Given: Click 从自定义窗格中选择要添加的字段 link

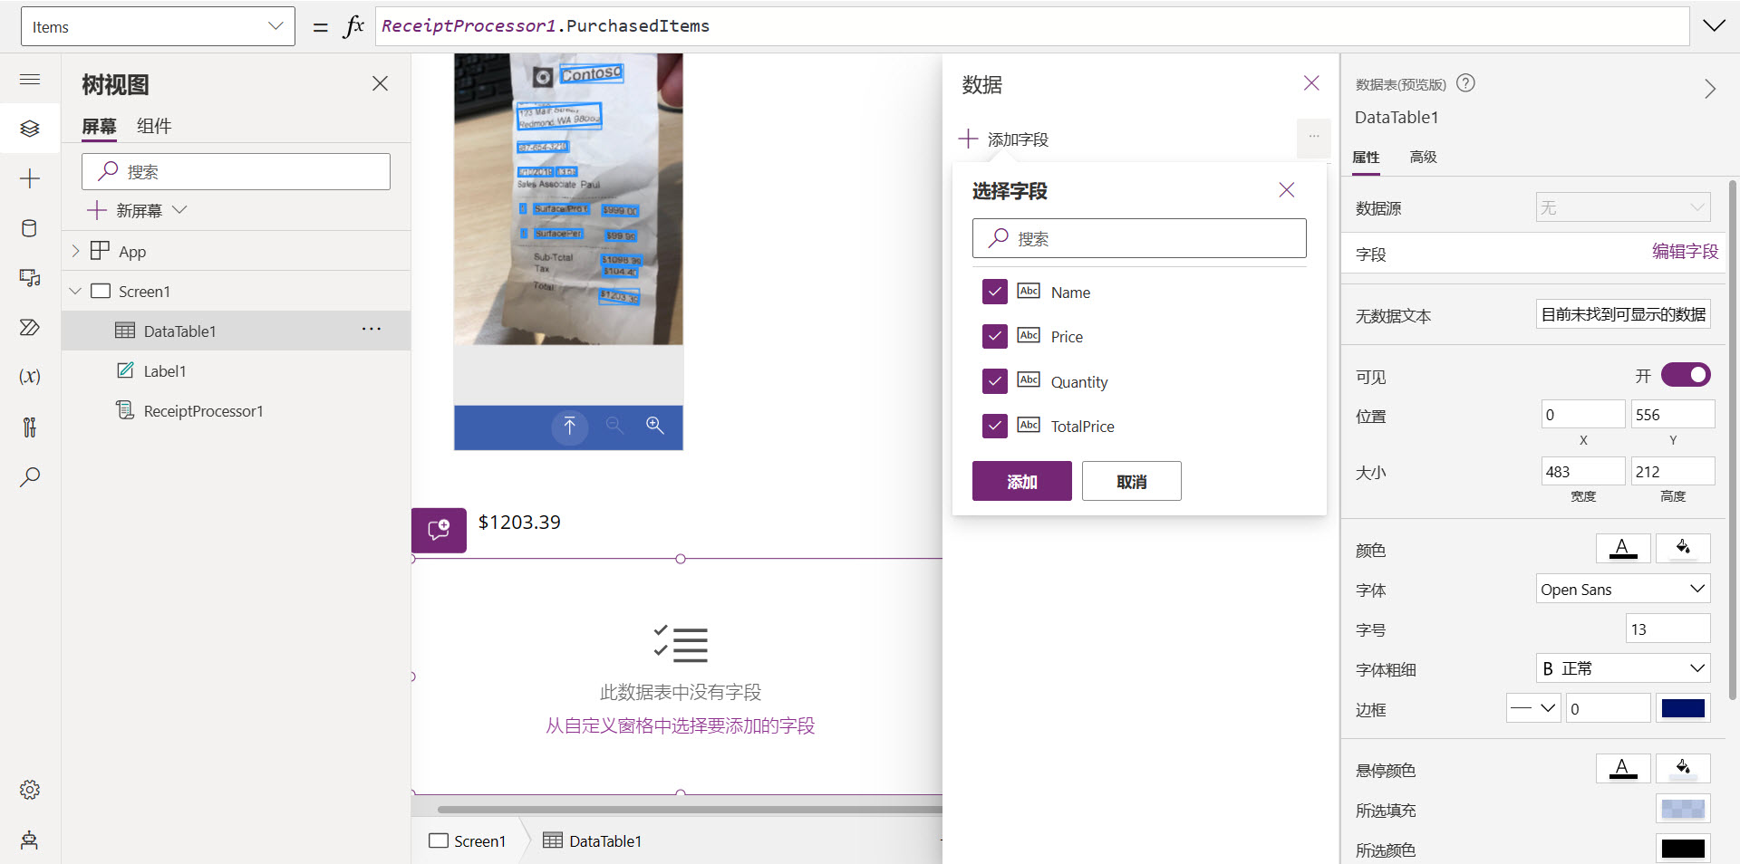Looking at the screenshot, I should tap(680, 725).
